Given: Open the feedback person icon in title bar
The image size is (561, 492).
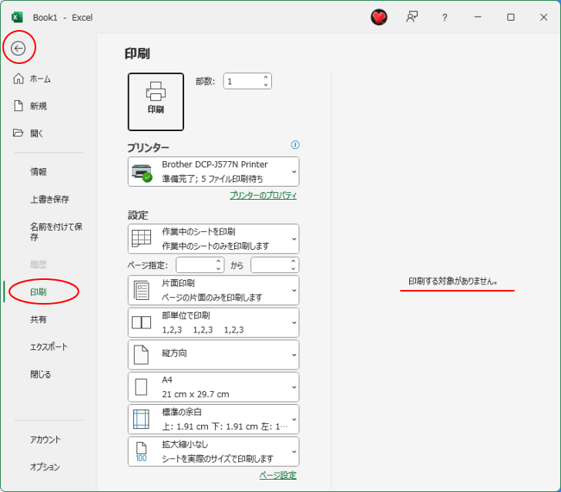Looking at the screenshot, I should (x=412, y=17).
